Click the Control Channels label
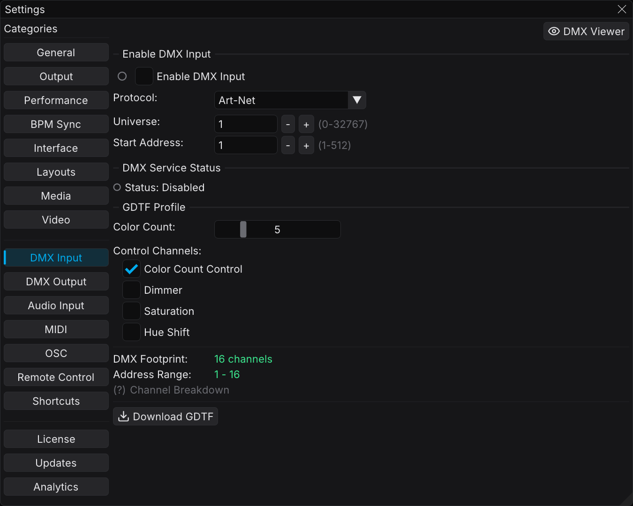The image size is (633, 506). 157,251
